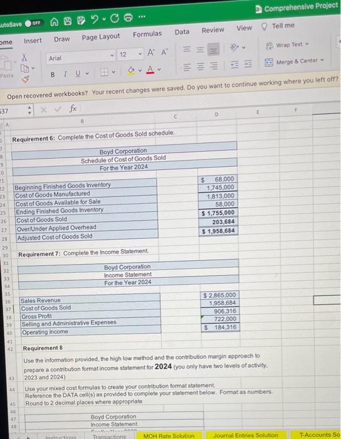The image size is (341, 439).
Task: Open the font color dropdown arrow
Action: click(159, 69)
